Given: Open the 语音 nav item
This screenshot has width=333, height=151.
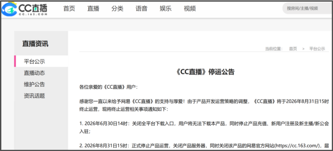Looking at the screenshot, I should (x=142, y=9).
